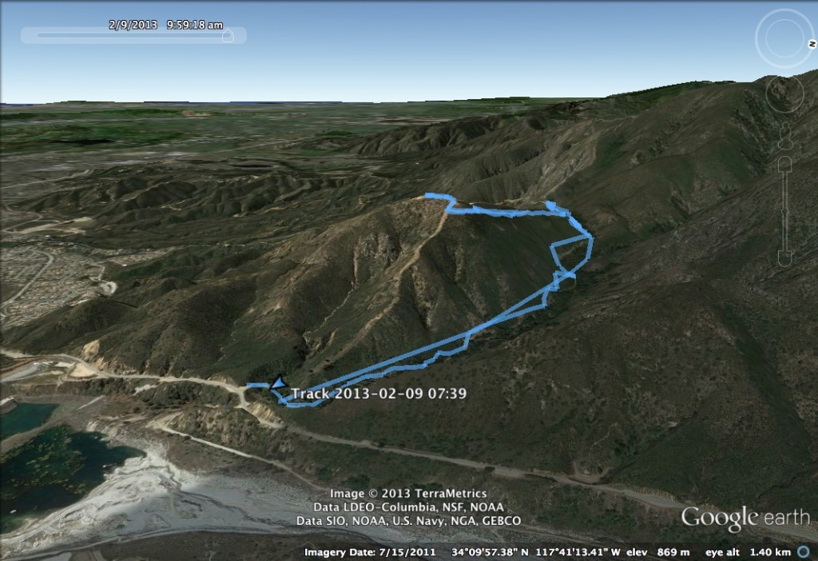The width and height of the screenshot is (818, 561).
Task: Click the Imagery Date 7/15/2011 text
Action: (x=370, y=552)
